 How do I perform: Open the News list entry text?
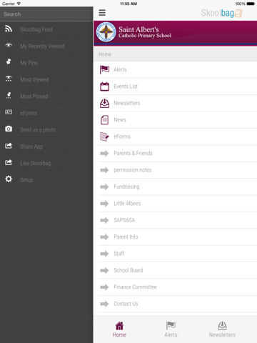[x=120, y=119]
